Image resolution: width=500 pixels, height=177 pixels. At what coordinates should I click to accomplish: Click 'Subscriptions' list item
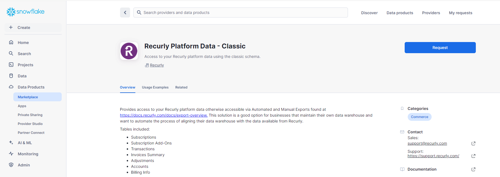(143, 137)
